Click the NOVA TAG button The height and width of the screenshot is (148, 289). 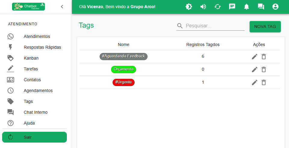265,26
